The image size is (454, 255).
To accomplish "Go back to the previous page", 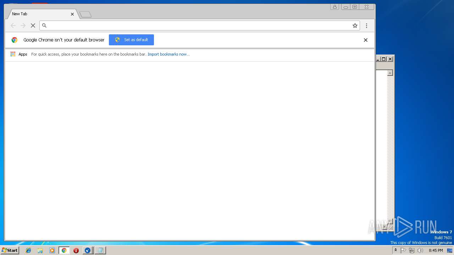I will point(13,25).
